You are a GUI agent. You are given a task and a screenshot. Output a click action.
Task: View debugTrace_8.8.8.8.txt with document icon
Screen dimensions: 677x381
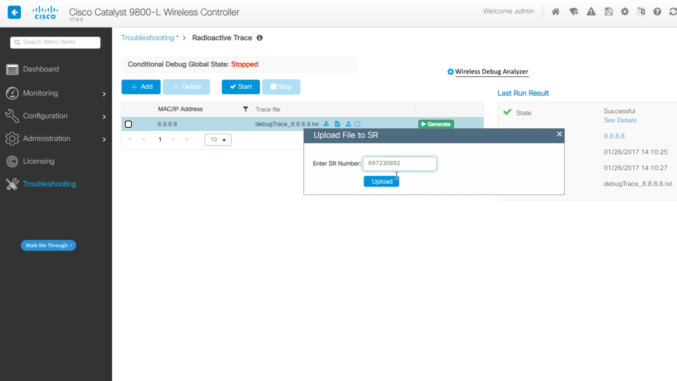(337, 124)
